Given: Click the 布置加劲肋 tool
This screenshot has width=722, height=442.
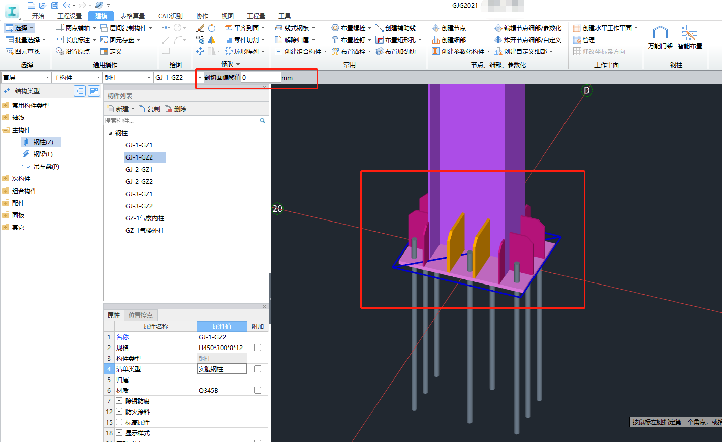Looking at the screenshot, I should (x=396, y=51).
